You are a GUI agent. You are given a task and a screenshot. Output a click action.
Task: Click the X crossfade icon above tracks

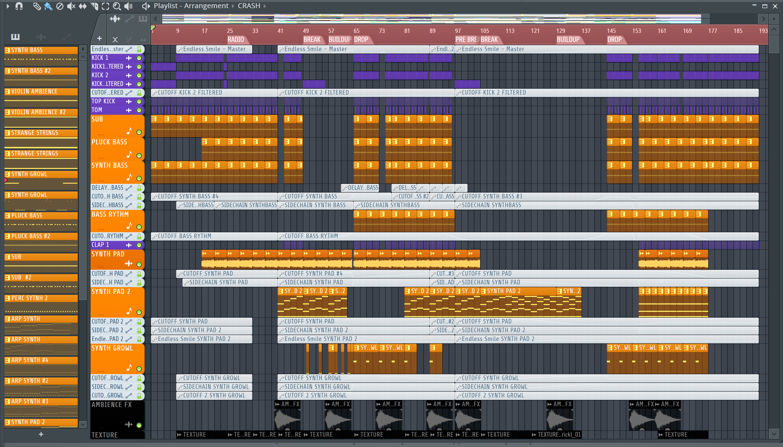click(x=115, y=39)
